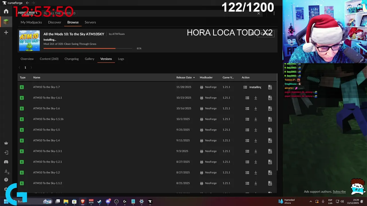Switch to the Discover tab
Viewport: 367px width, 206px height.
point(54,22)
